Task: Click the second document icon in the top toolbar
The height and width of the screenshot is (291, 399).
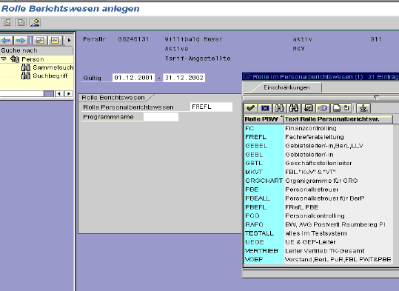Action: [x=21, y=23]
